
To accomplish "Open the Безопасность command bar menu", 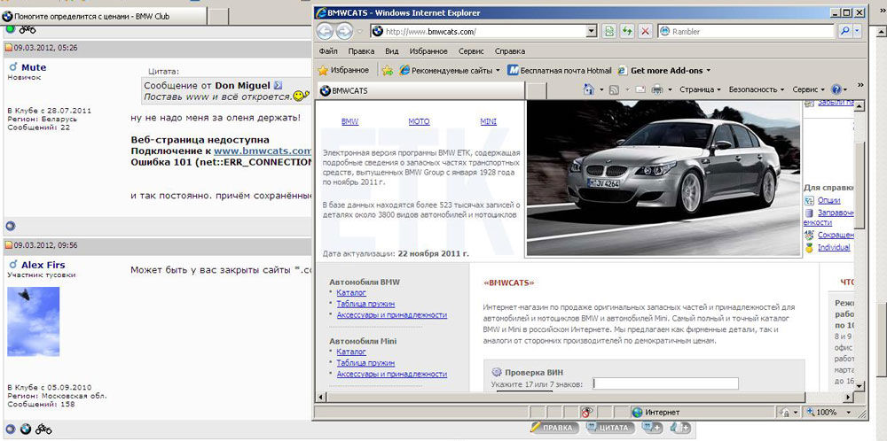I will (757, 89).
